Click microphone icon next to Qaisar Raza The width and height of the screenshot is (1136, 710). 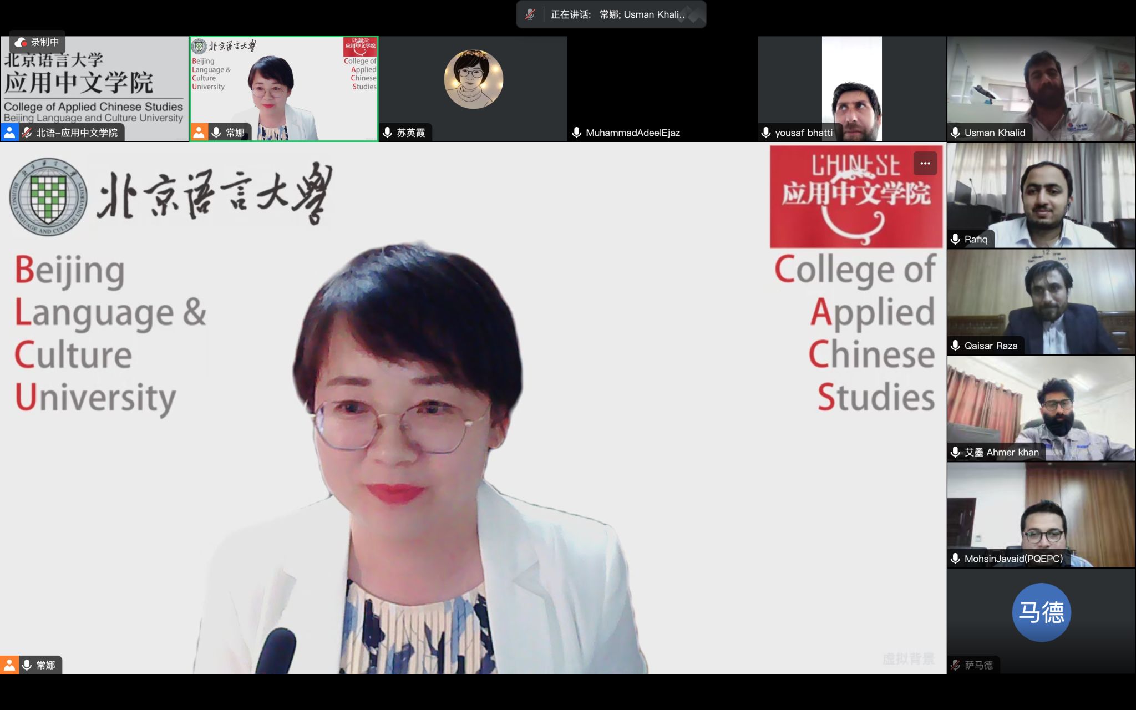coord(956,346)
